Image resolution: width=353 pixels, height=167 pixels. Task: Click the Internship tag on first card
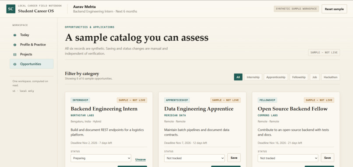tap(81, 100)
